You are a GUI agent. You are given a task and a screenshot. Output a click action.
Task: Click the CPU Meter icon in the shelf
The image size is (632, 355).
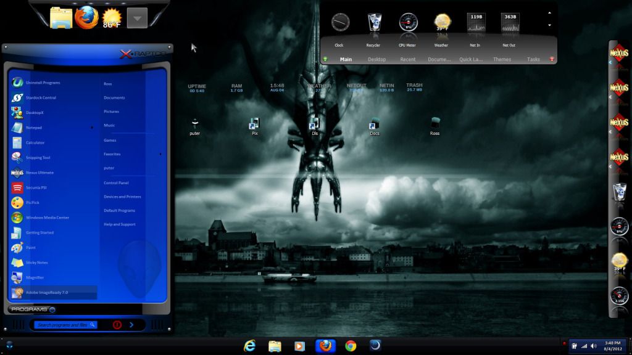[408, 22]
